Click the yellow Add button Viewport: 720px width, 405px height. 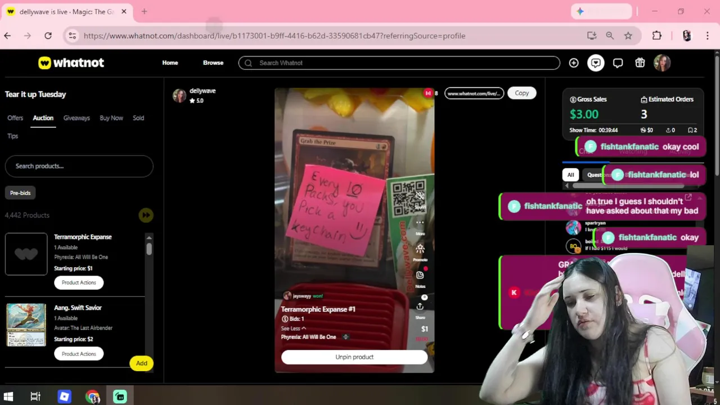point(141,363)
